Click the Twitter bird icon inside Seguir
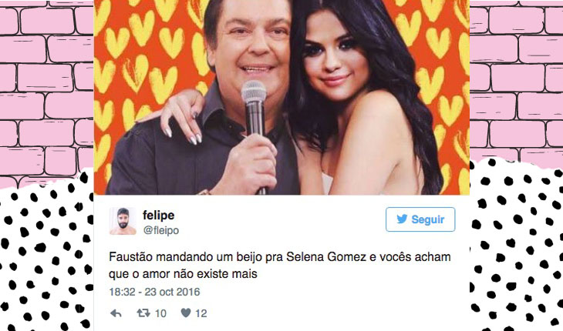The width and height of the screenshot is (563, 331). point(402,219)
